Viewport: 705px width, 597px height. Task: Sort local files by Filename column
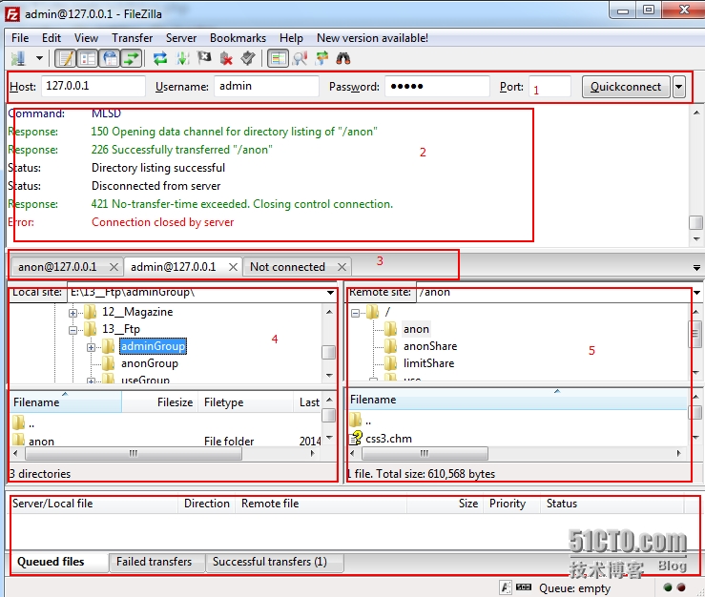pyautogui.click(x=66, y=401)
